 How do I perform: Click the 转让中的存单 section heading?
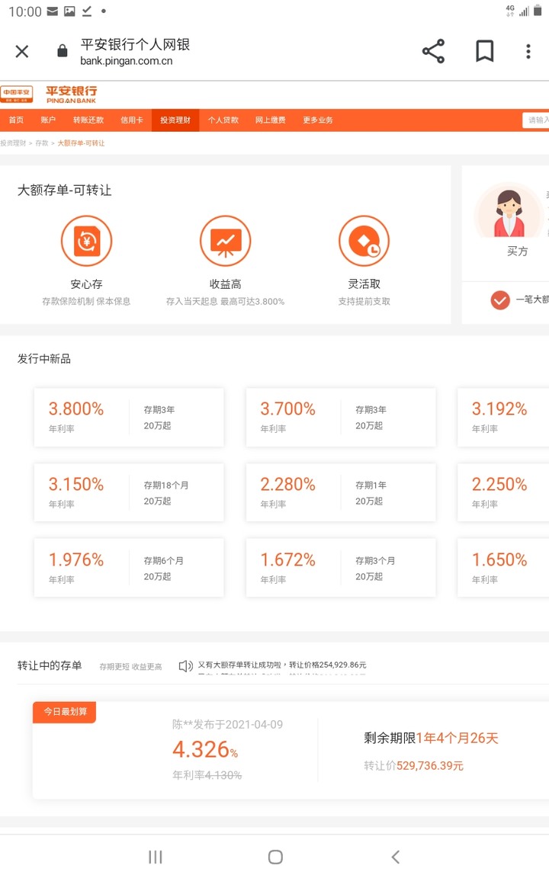[x=50, y=665]
